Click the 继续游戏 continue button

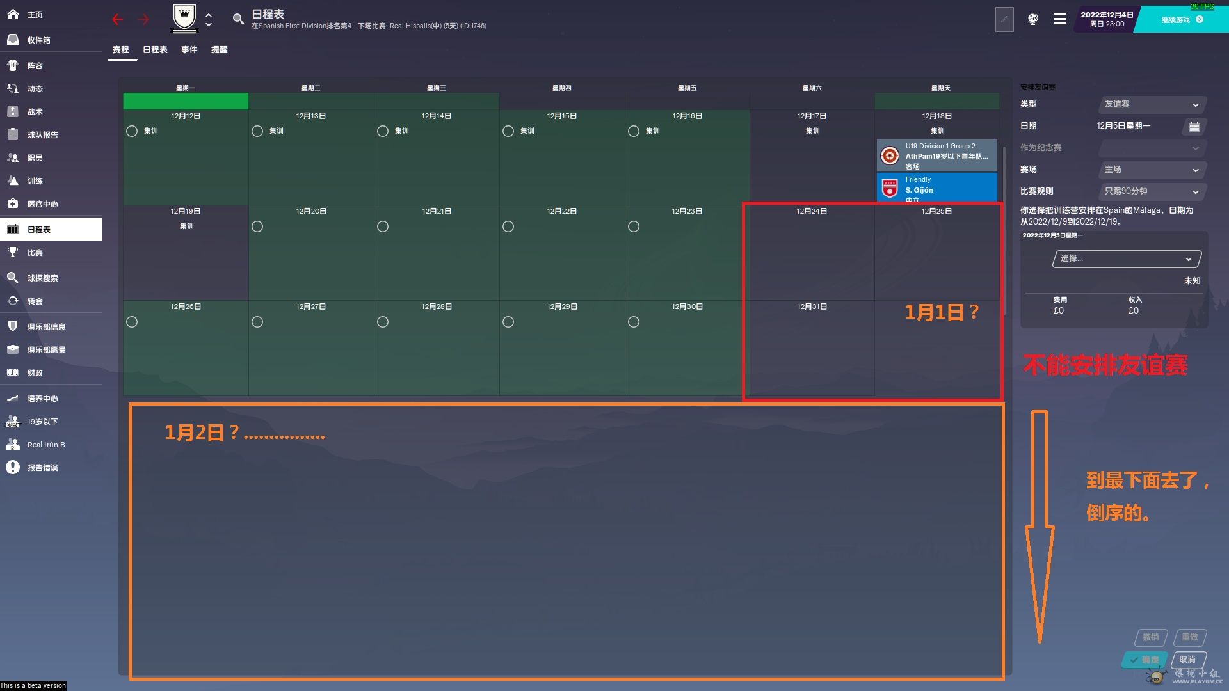tap(1182, 20)
